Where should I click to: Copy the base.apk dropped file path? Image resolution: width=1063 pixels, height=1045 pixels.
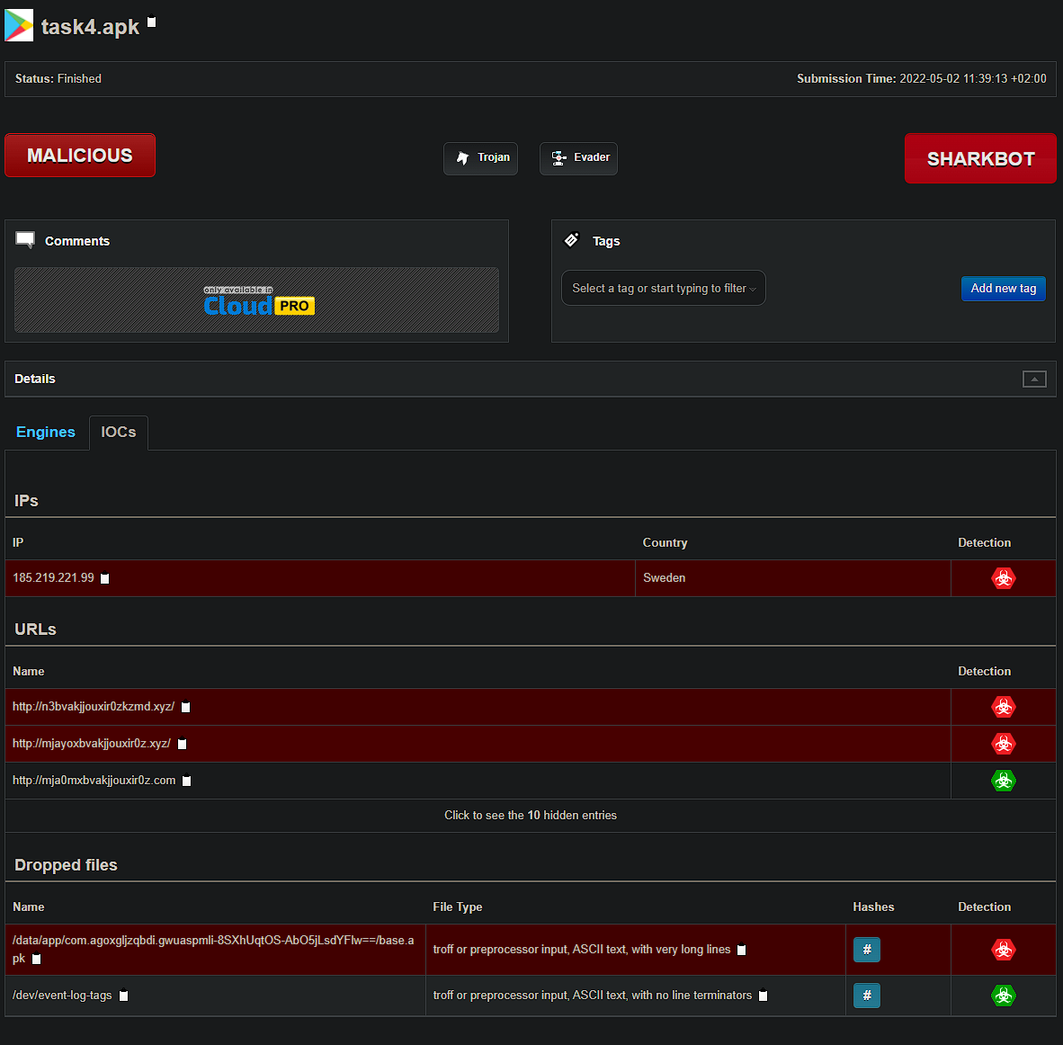pyautogui.click(x=37, y=959)
